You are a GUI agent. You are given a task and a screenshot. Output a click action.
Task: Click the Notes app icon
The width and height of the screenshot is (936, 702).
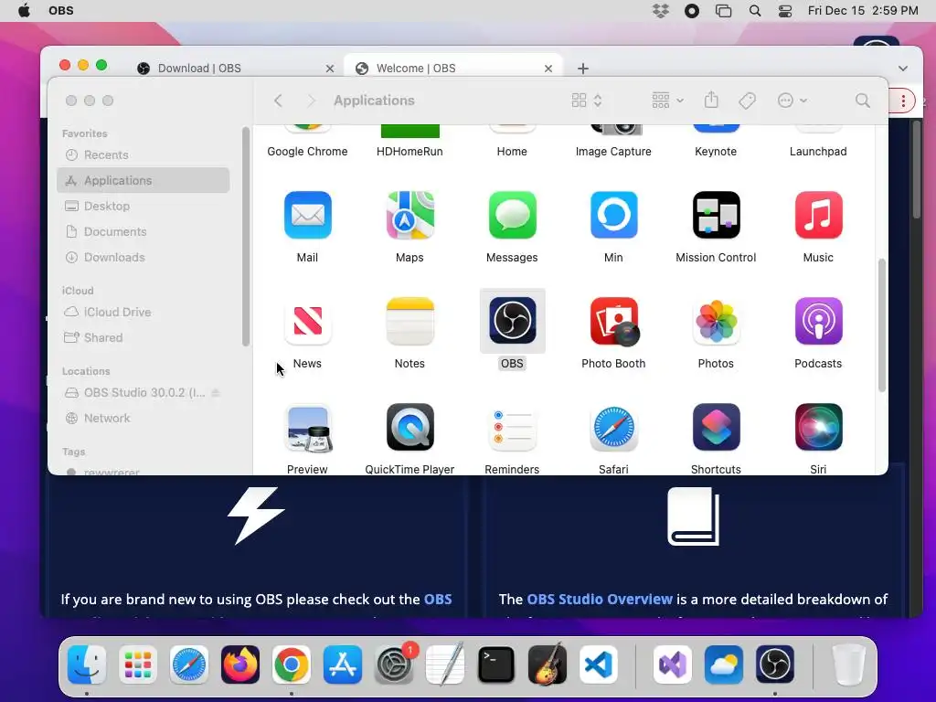pyautogui.click(x=409, y=321)
